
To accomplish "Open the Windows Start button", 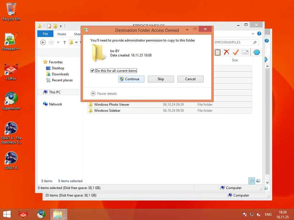I will [7, 214].
